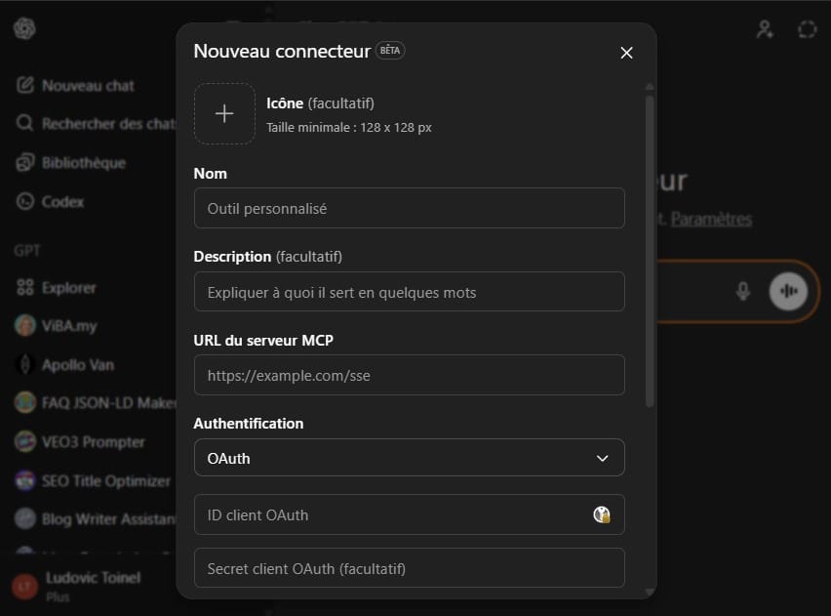Open the Authentification OAuth dropdown
The height and width of the screenshot is (616, 831).
pyautogui.click(x=409, y=457)
